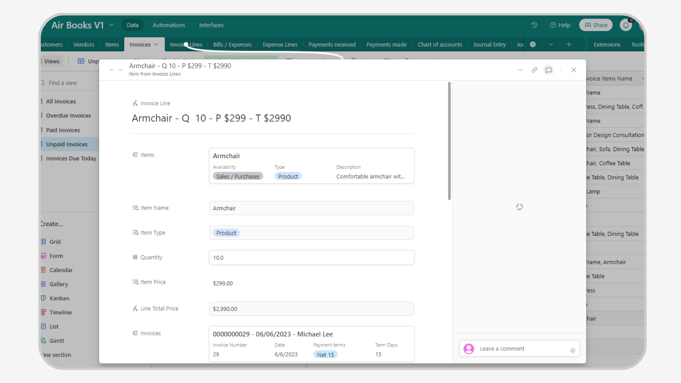Image resolution: width=681 pixels, height=383 pixels.
Task: Go to previous record arrow
Action: (111, 70)
